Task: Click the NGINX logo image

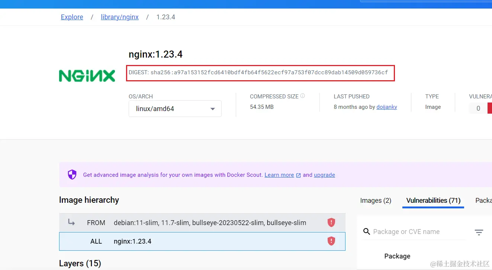Action: coord(87,75)
